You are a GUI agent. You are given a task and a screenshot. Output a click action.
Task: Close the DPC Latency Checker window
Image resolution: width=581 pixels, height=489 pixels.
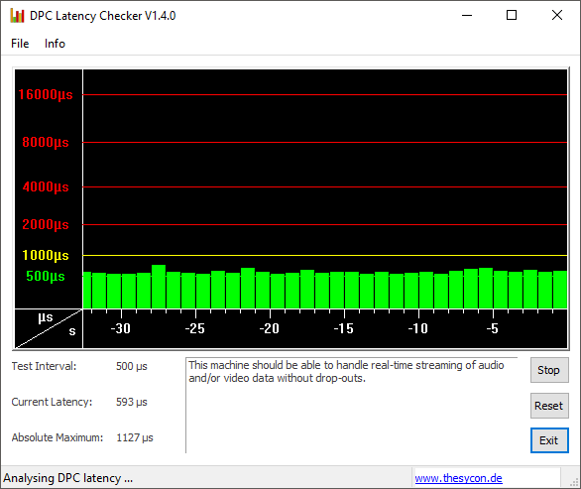(x=557, y=15)
